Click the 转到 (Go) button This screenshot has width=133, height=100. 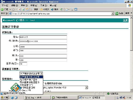(119, 13)
